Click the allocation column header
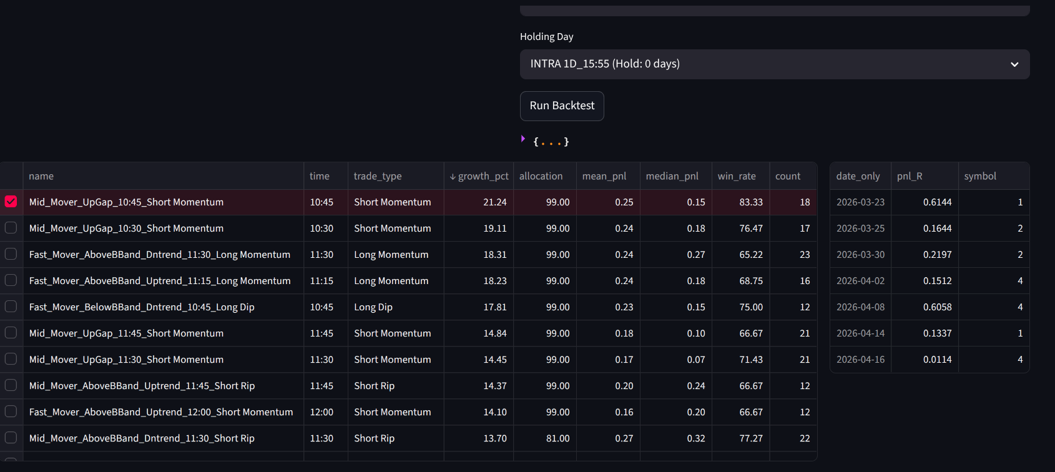1055x472 pixels. click(541, 176)
